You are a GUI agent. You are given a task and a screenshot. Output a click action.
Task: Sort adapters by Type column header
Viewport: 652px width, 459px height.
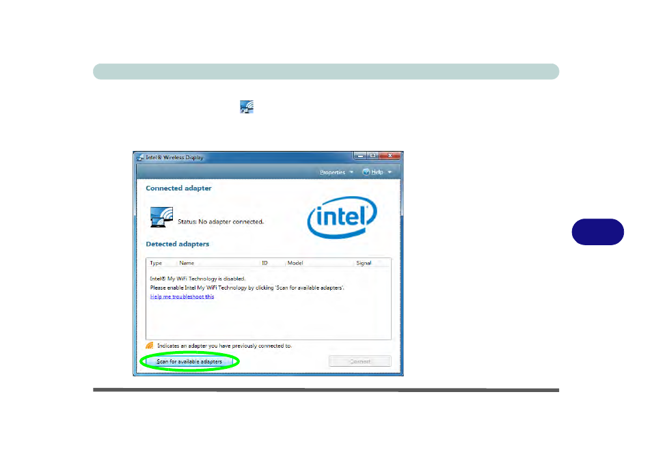156,263
